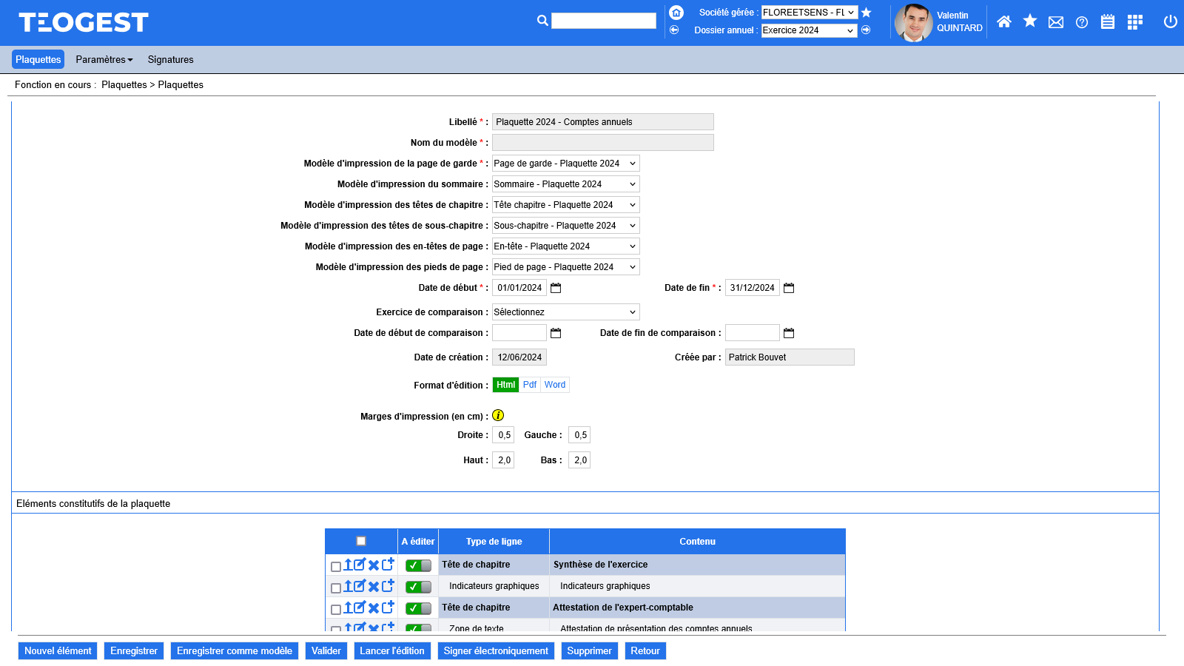Click the margins info icon
Screen dimensions: 1184x666
[498, 416]
